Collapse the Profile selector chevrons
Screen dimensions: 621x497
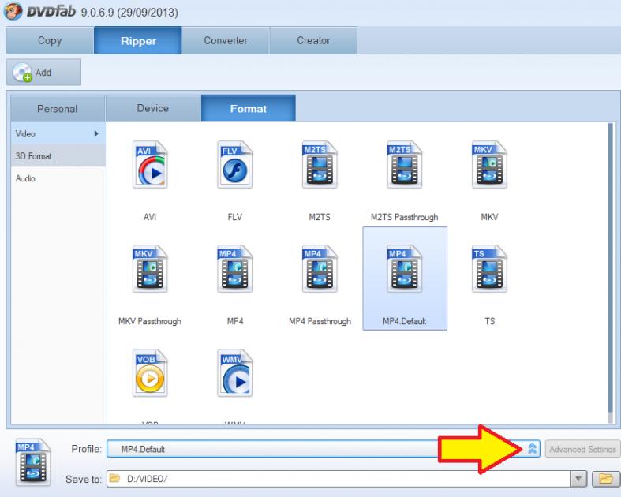click(533, 449)
